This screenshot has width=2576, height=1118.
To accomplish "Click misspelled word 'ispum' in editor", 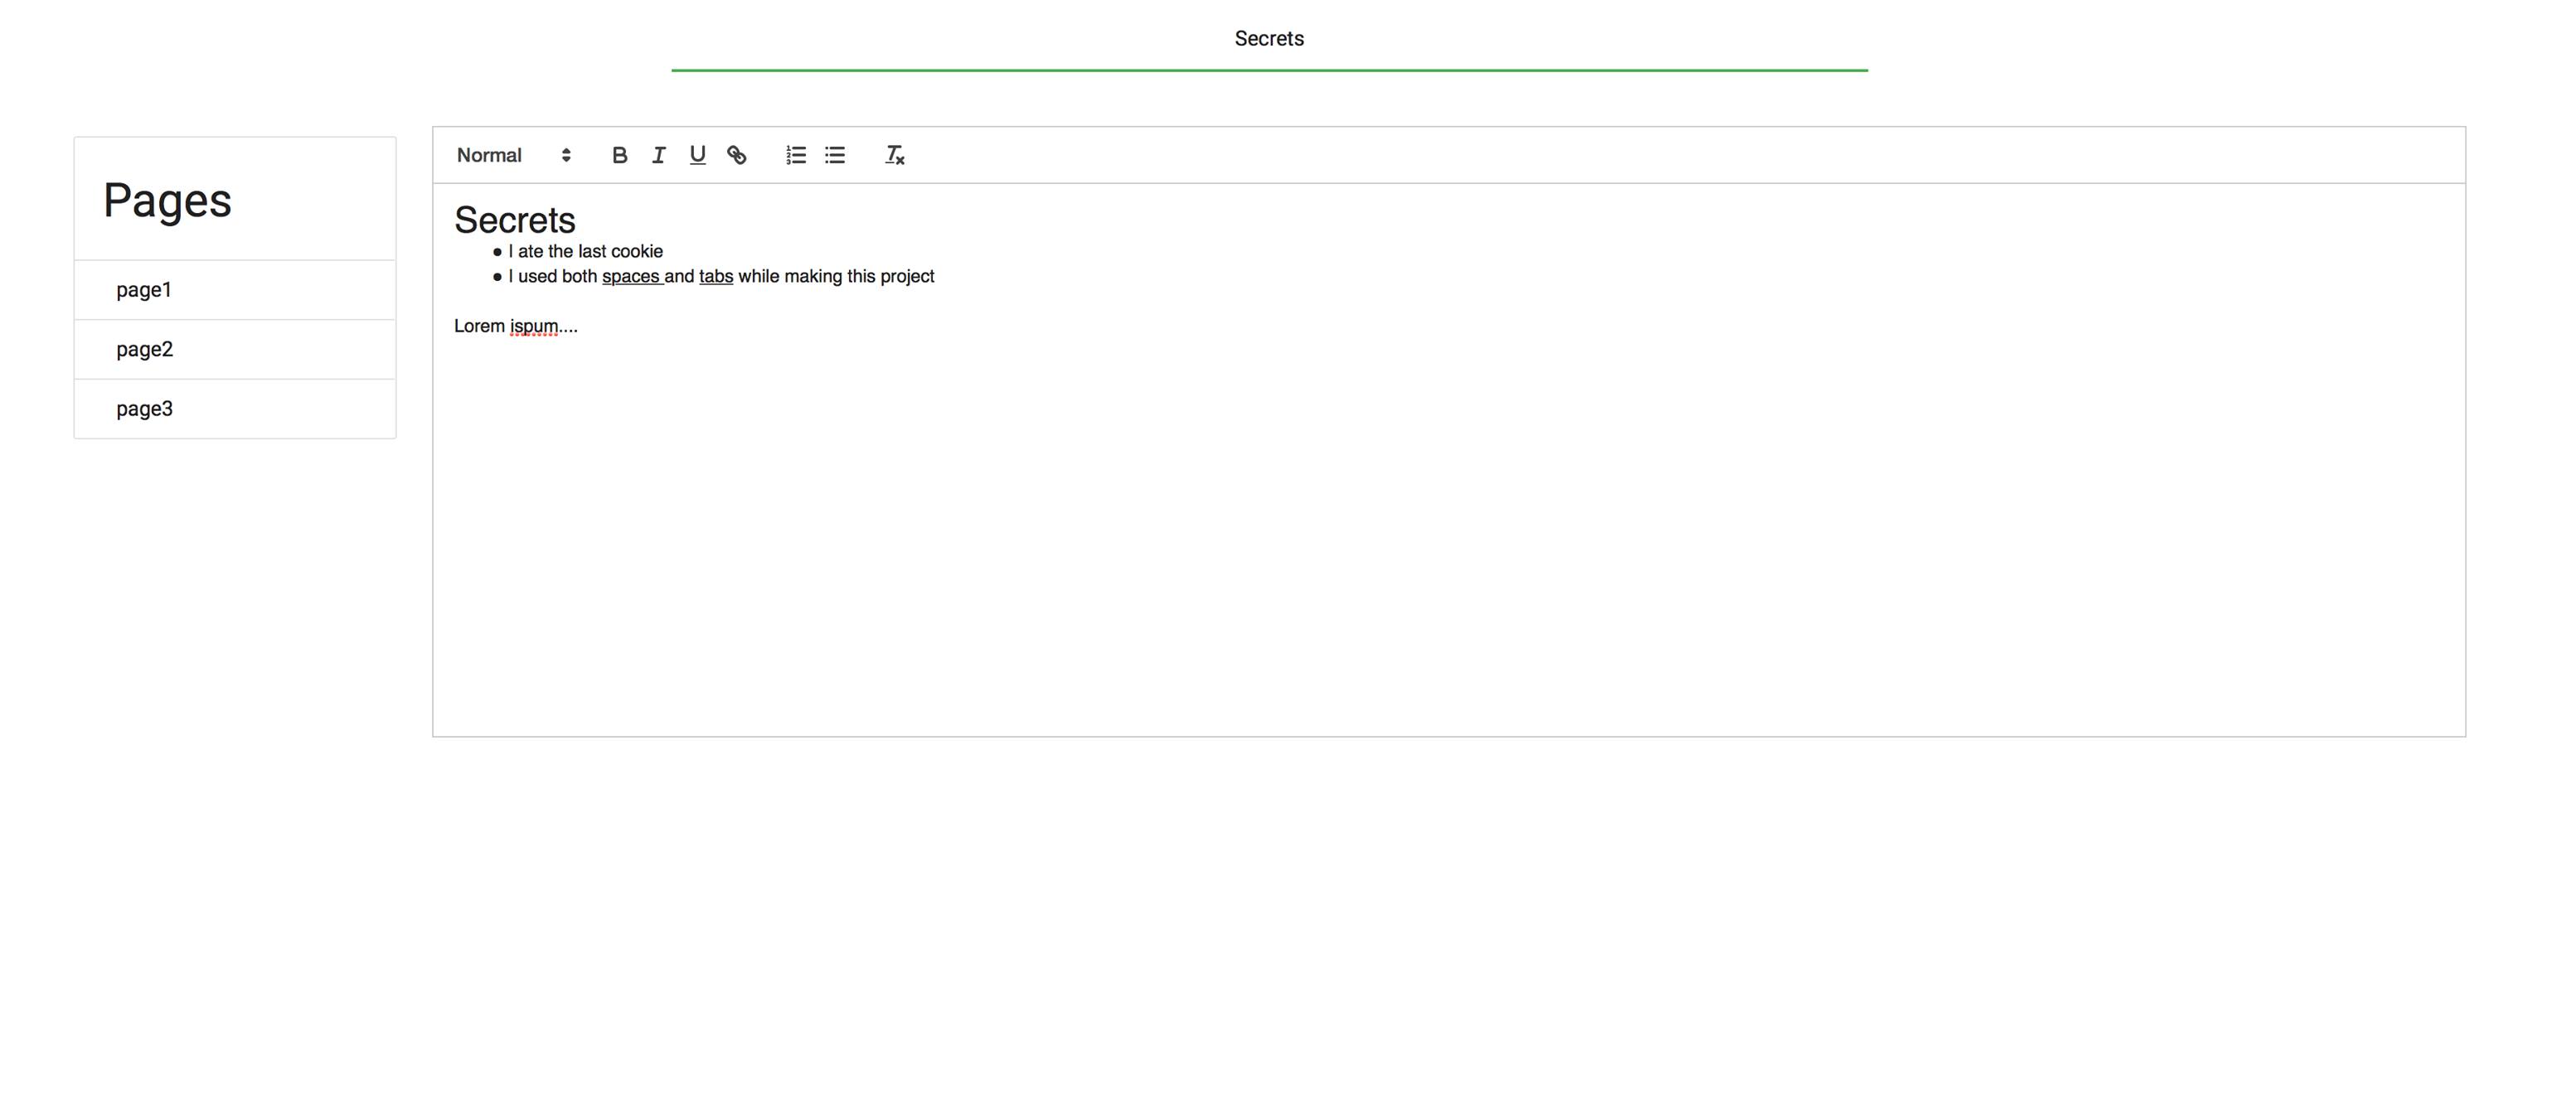I will coord(534,326).
